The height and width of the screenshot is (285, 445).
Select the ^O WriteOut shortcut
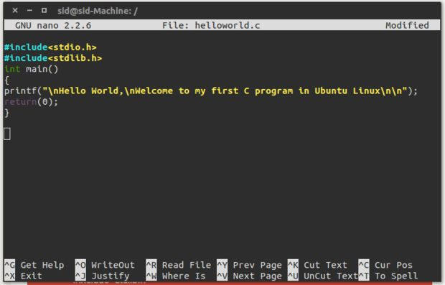(105, 265)
